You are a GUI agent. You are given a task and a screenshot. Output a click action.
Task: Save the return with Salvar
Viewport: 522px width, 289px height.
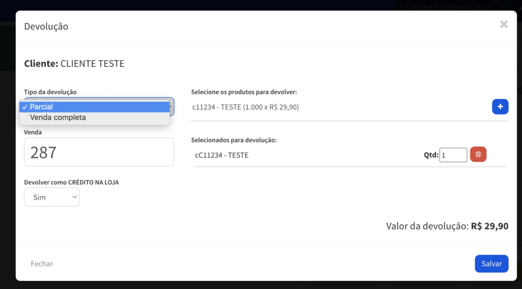click(x=491, y=264)
